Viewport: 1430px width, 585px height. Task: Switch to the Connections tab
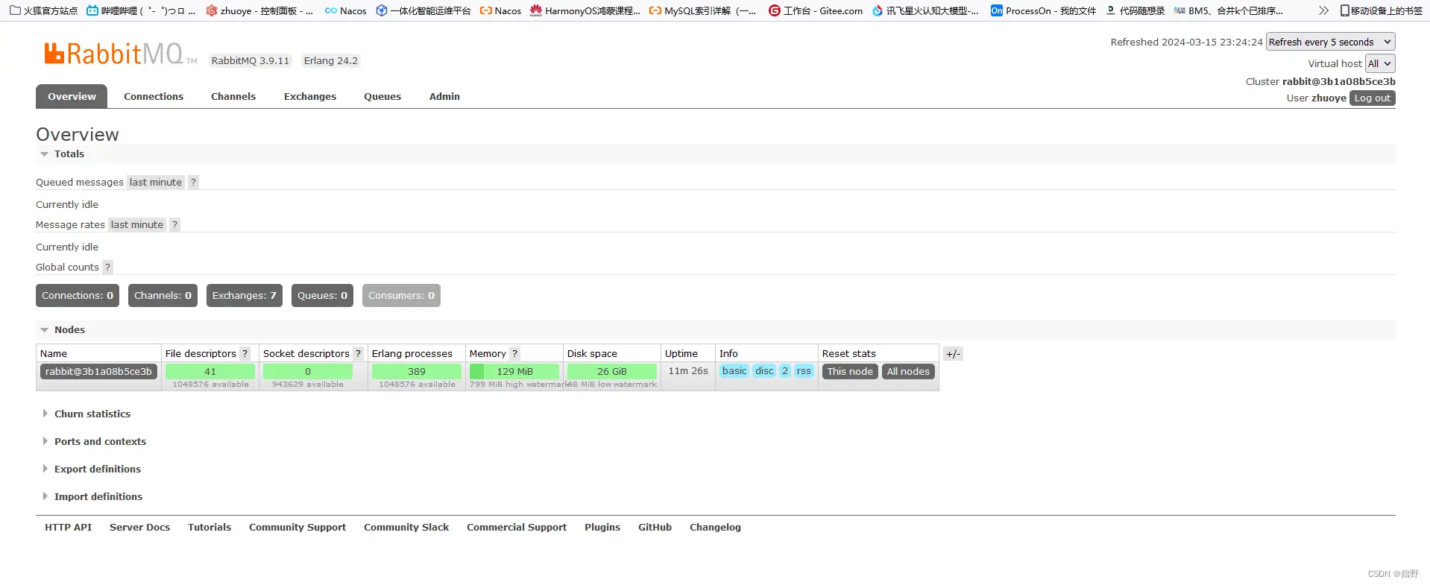click(x=154, y=96)
